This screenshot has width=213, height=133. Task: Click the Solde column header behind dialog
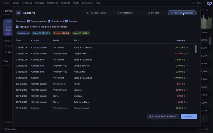[205, 32]
